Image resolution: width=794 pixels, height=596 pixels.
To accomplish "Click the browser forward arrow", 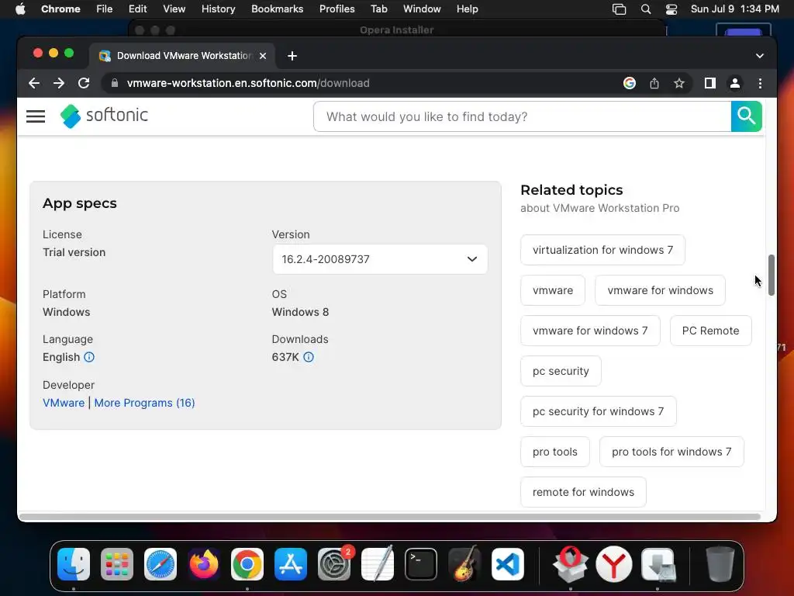I will [x=59, y=83].
